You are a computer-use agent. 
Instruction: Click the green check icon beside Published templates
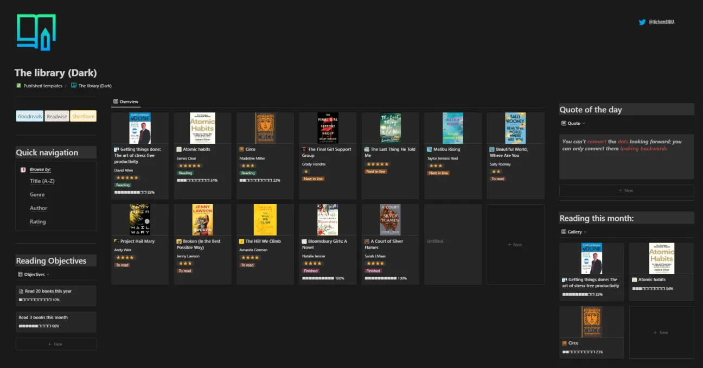click(x=19, y=86)
